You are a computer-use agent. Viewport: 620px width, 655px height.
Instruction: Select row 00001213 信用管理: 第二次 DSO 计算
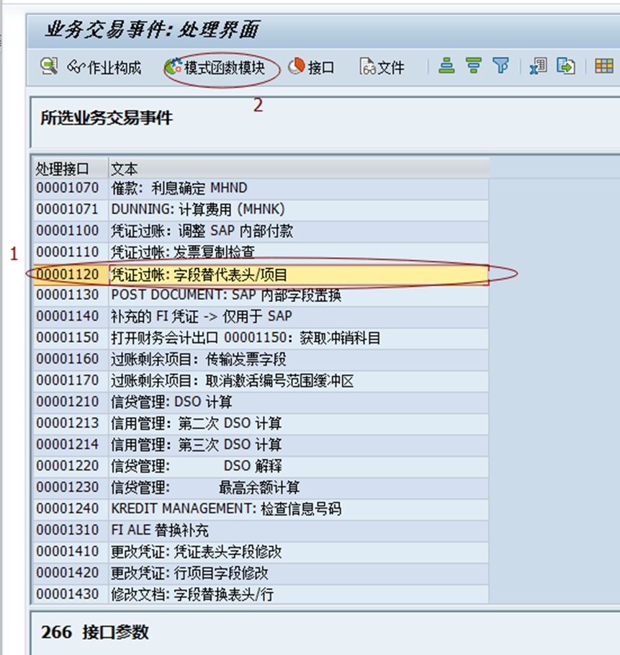click(x=261, y=424)
